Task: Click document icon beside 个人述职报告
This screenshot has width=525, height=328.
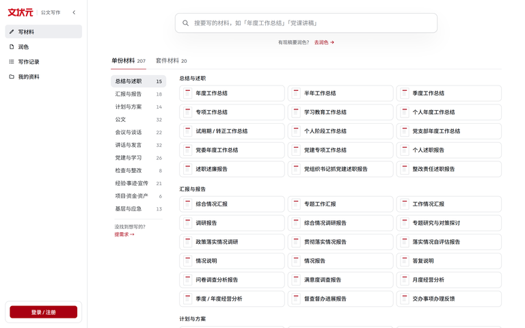Action: 405,150
